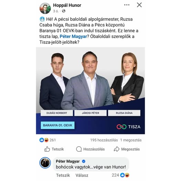The image size is (181, 181).
Task: Click the blue verified badge by Péter Magyar
Action: coord(84,161)
